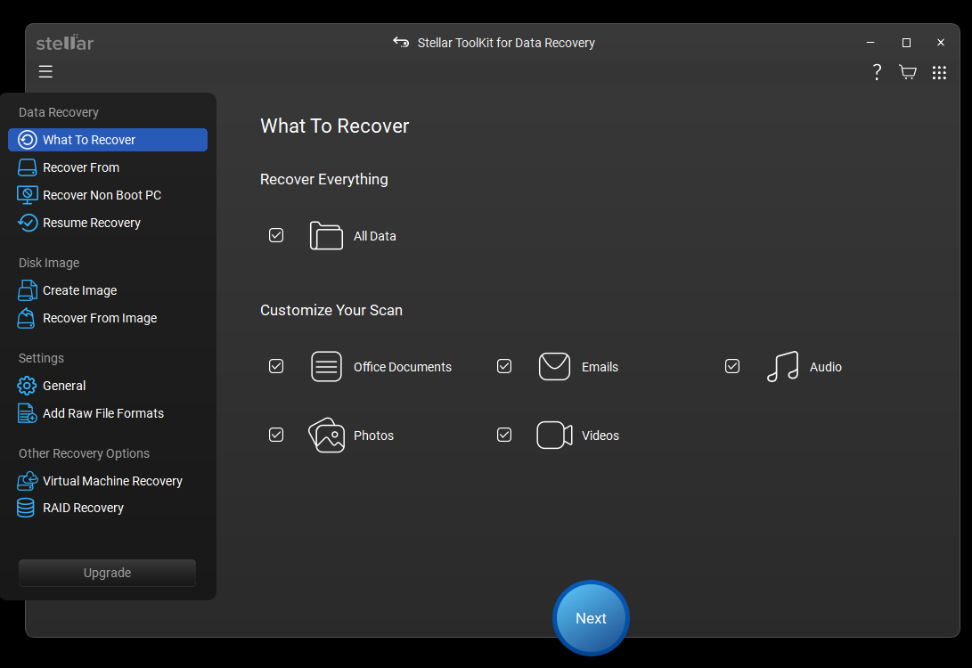972x668 pixels.
Task: Click the Recover From Image icon
Action: 26,318
